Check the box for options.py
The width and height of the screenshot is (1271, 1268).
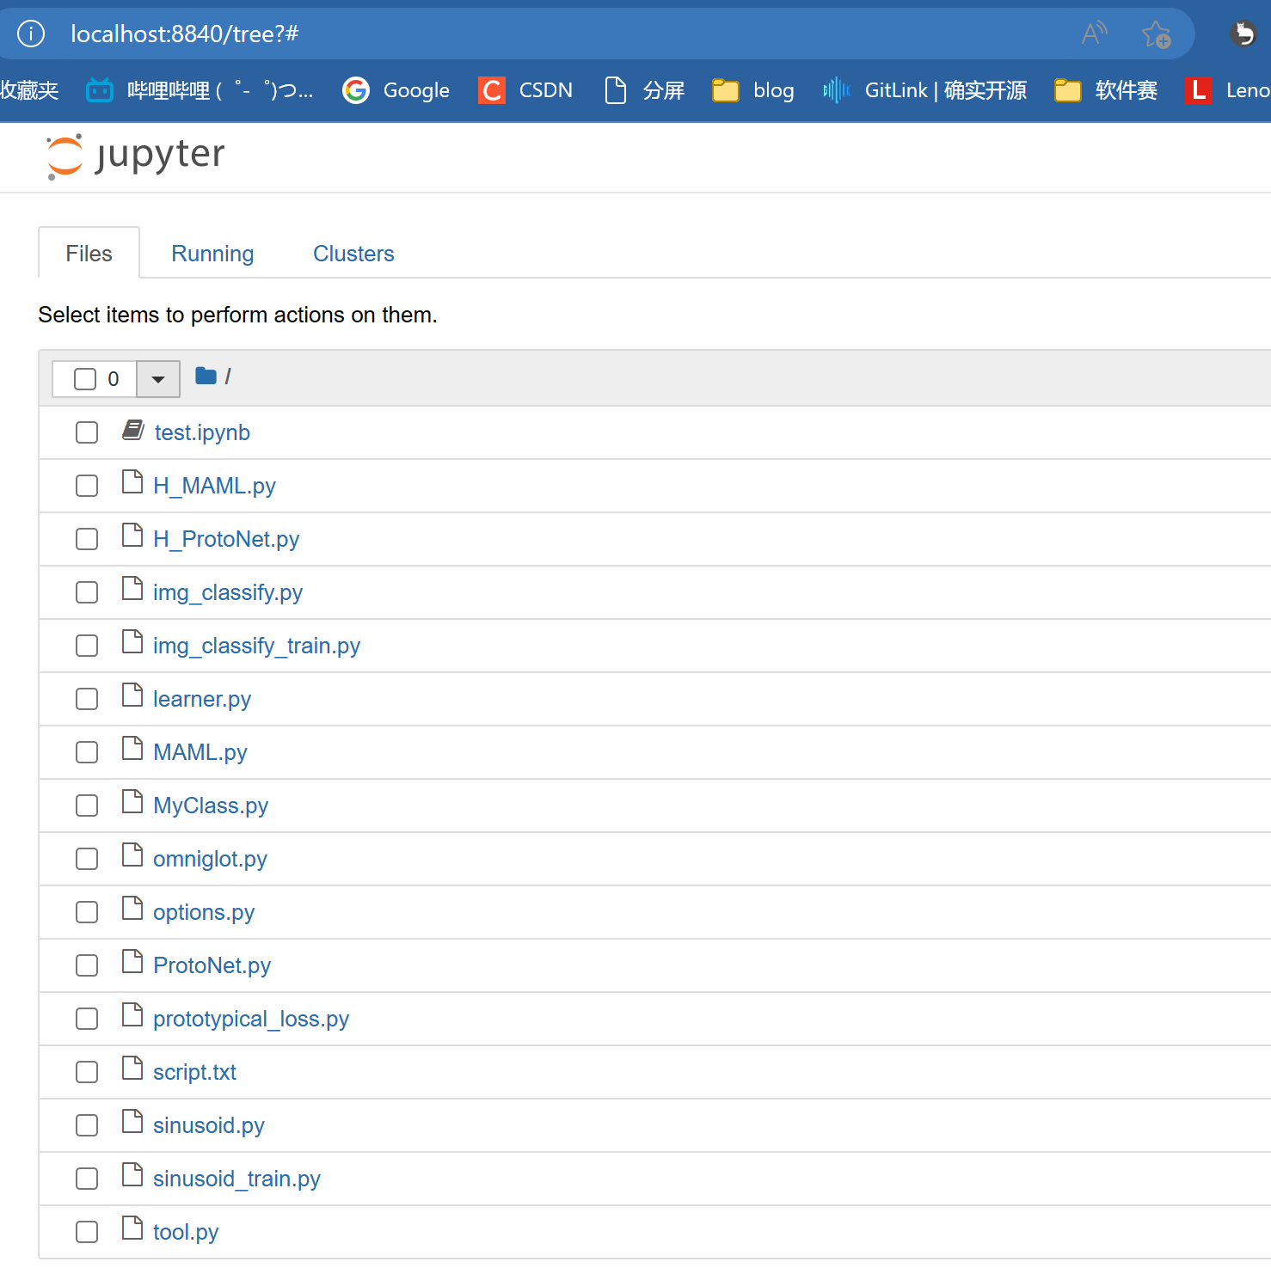(x=87, y=912)
